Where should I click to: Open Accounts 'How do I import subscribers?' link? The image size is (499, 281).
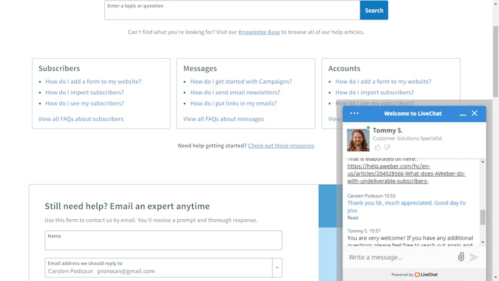click(375, 92)
